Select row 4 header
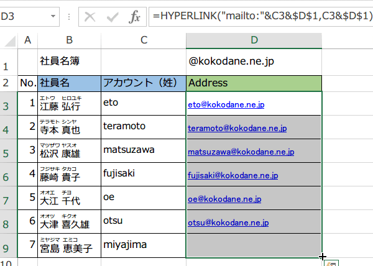 pos(9,127)
